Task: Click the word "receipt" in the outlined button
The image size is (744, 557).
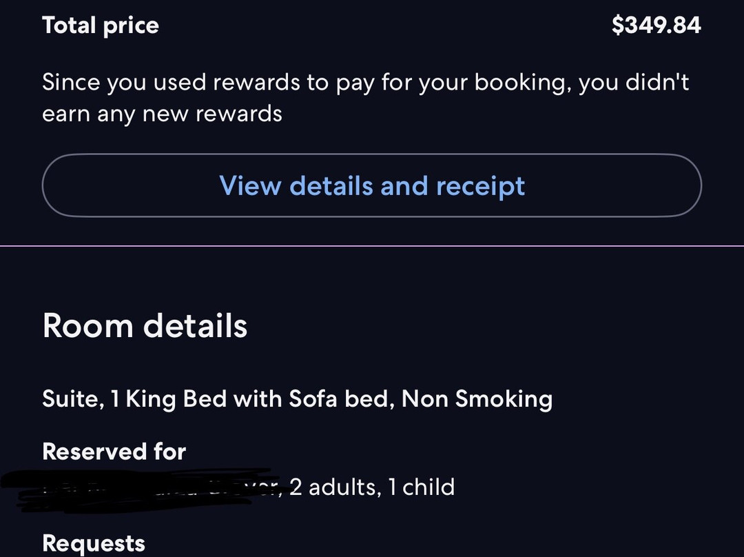Action: (x=481, y=186)
